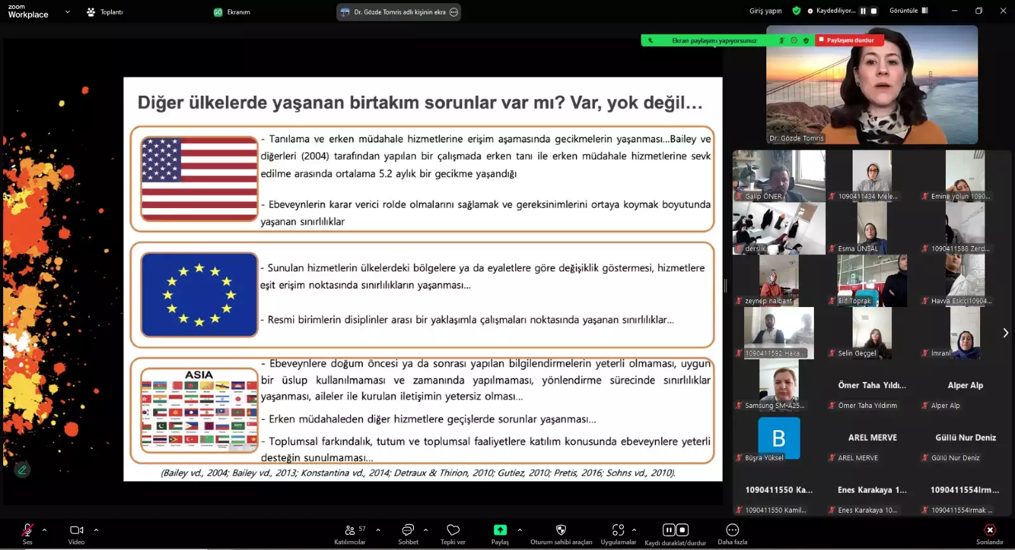Pause recording from the top bar
The image size is (1015, 550).
863,11
